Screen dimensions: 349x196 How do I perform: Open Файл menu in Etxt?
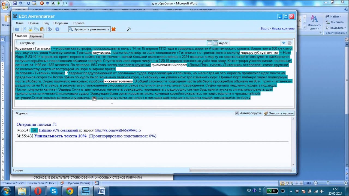20,23
